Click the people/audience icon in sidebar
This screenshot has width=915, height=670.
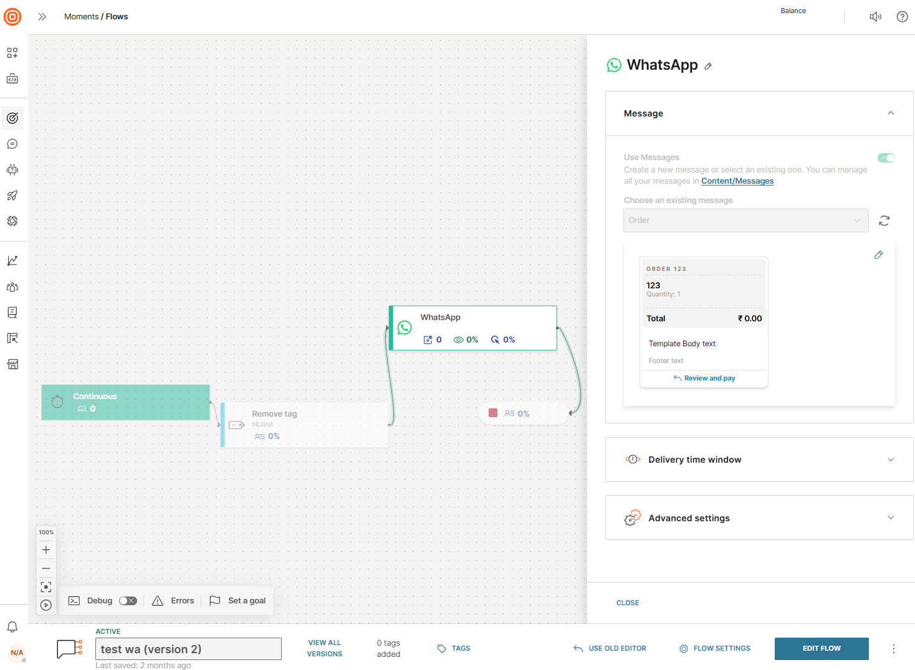point(12,286)
